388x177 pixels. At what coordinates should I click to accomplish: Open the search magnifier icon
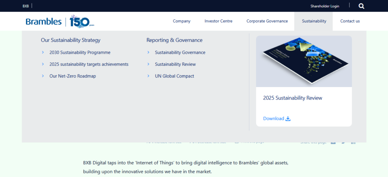pyautogui.click(x=361, y=6)
